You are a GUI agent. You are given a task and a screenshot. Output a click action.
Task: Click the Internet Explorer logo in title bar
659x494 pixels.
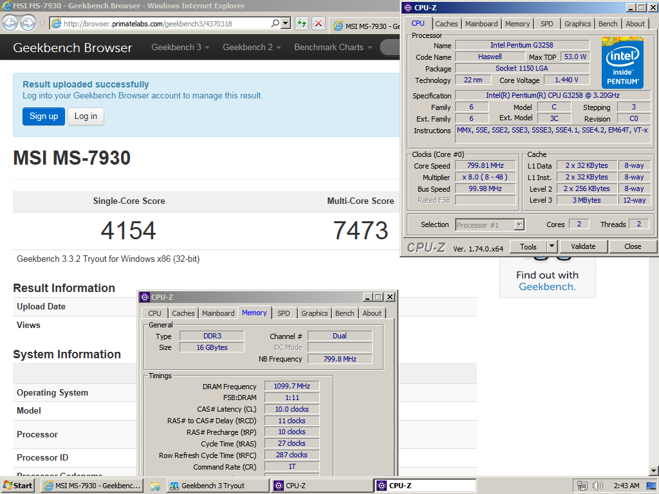6,6
